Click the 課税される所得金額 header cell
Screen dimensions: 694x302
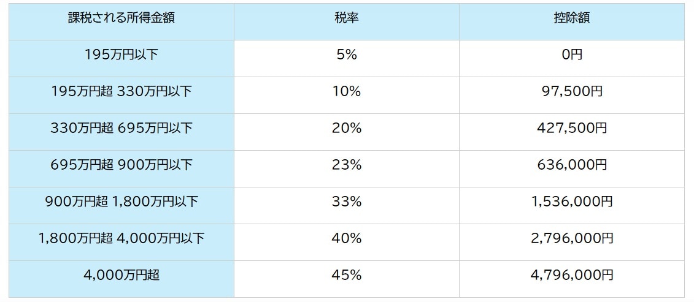(121, 18)
